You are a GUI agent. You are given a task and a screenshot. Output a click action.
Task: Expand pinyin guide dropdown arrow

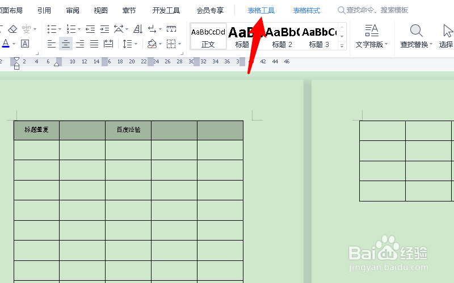pyautogui.click(x=35, y=29)
